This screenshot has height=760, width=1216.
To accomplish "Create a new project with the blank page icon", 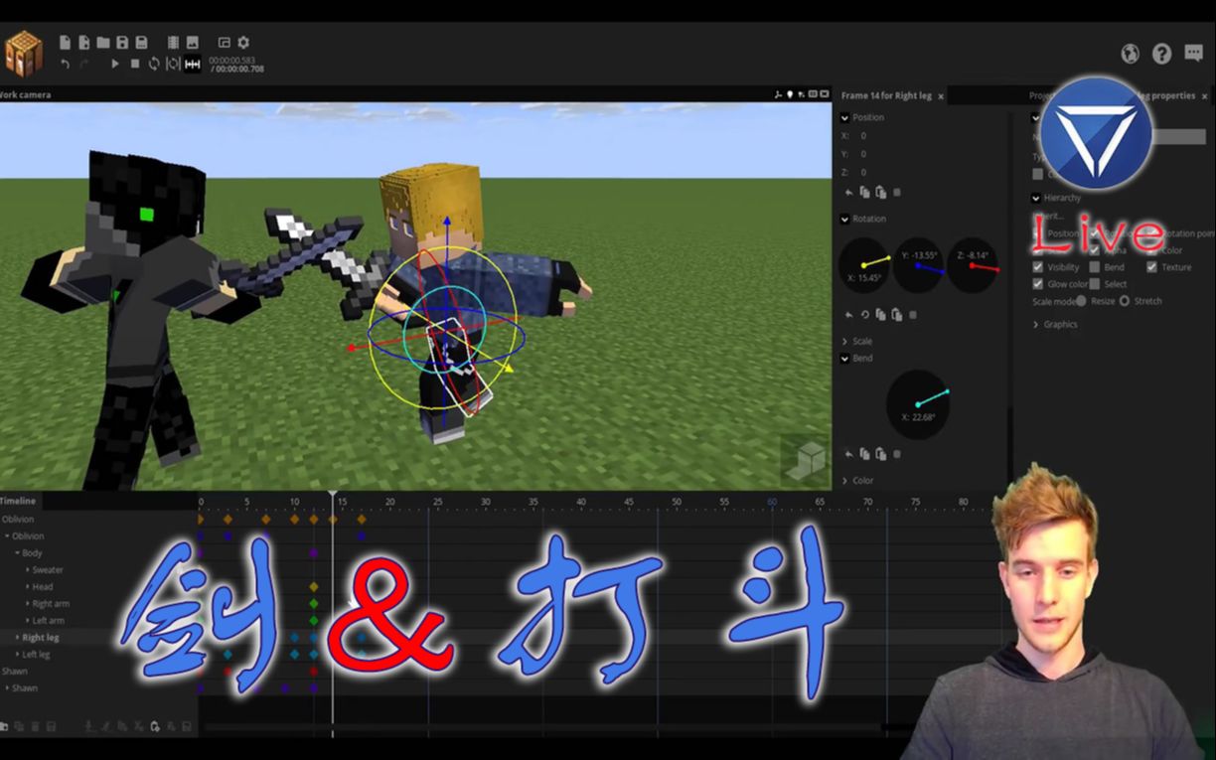I will pyautogui.click(x=66, y=43).
